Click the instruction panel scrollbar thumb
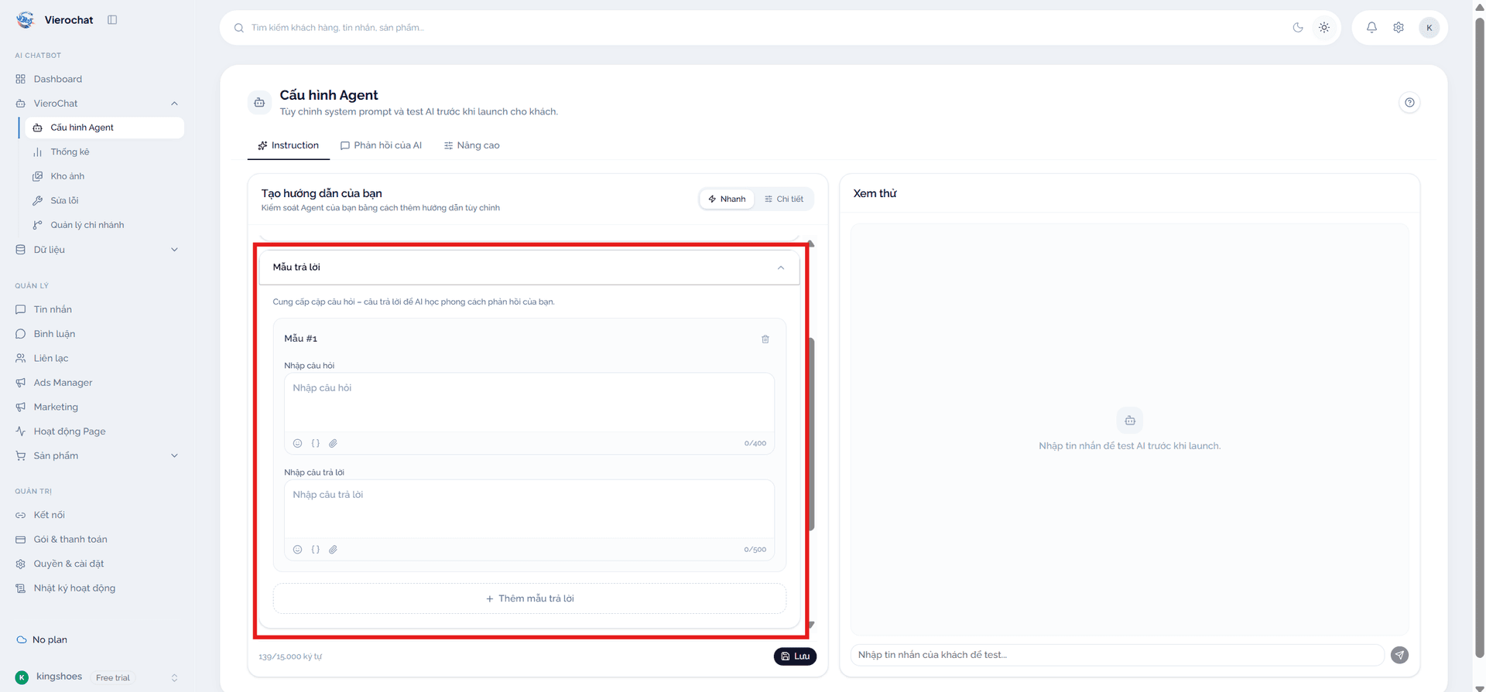The height and width of the screenshot is (692, 1486). tap(811, 434)
